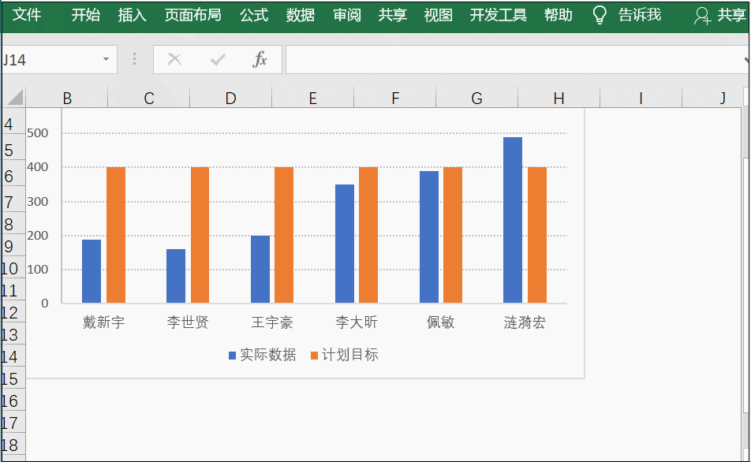Switch to the 开始 ribbon tab
Image resolution: width=751 pixels, height=462 pixels.
pos(86,15)
